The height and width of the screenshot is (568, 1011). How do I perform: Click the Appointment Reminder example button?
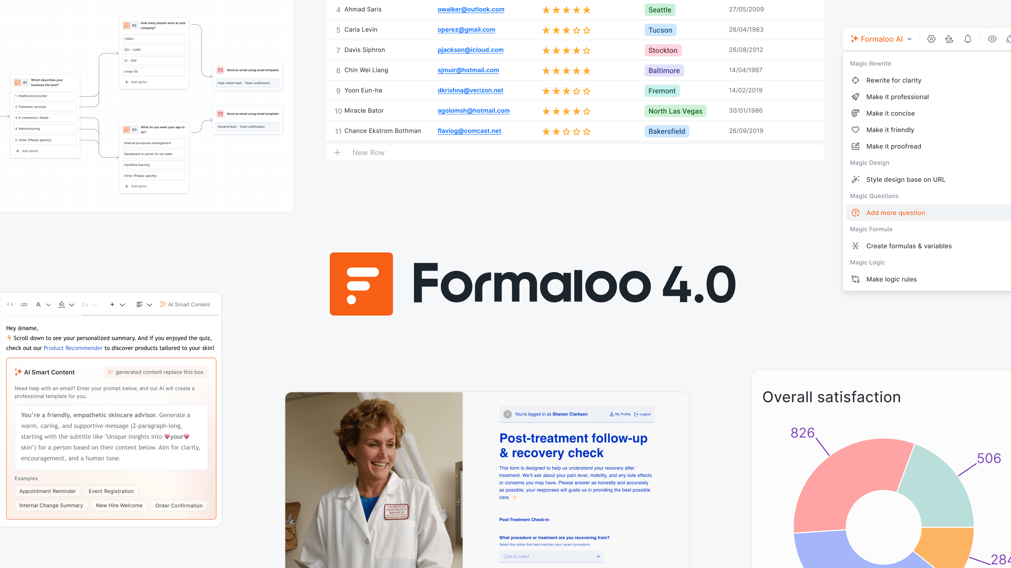click(x=47, y=491)
